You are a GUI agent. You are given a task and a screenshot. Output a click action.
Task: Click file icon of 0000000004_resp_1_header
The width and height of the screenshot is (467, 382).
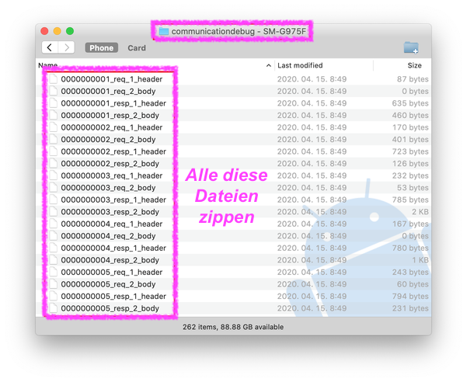[54, 248]
